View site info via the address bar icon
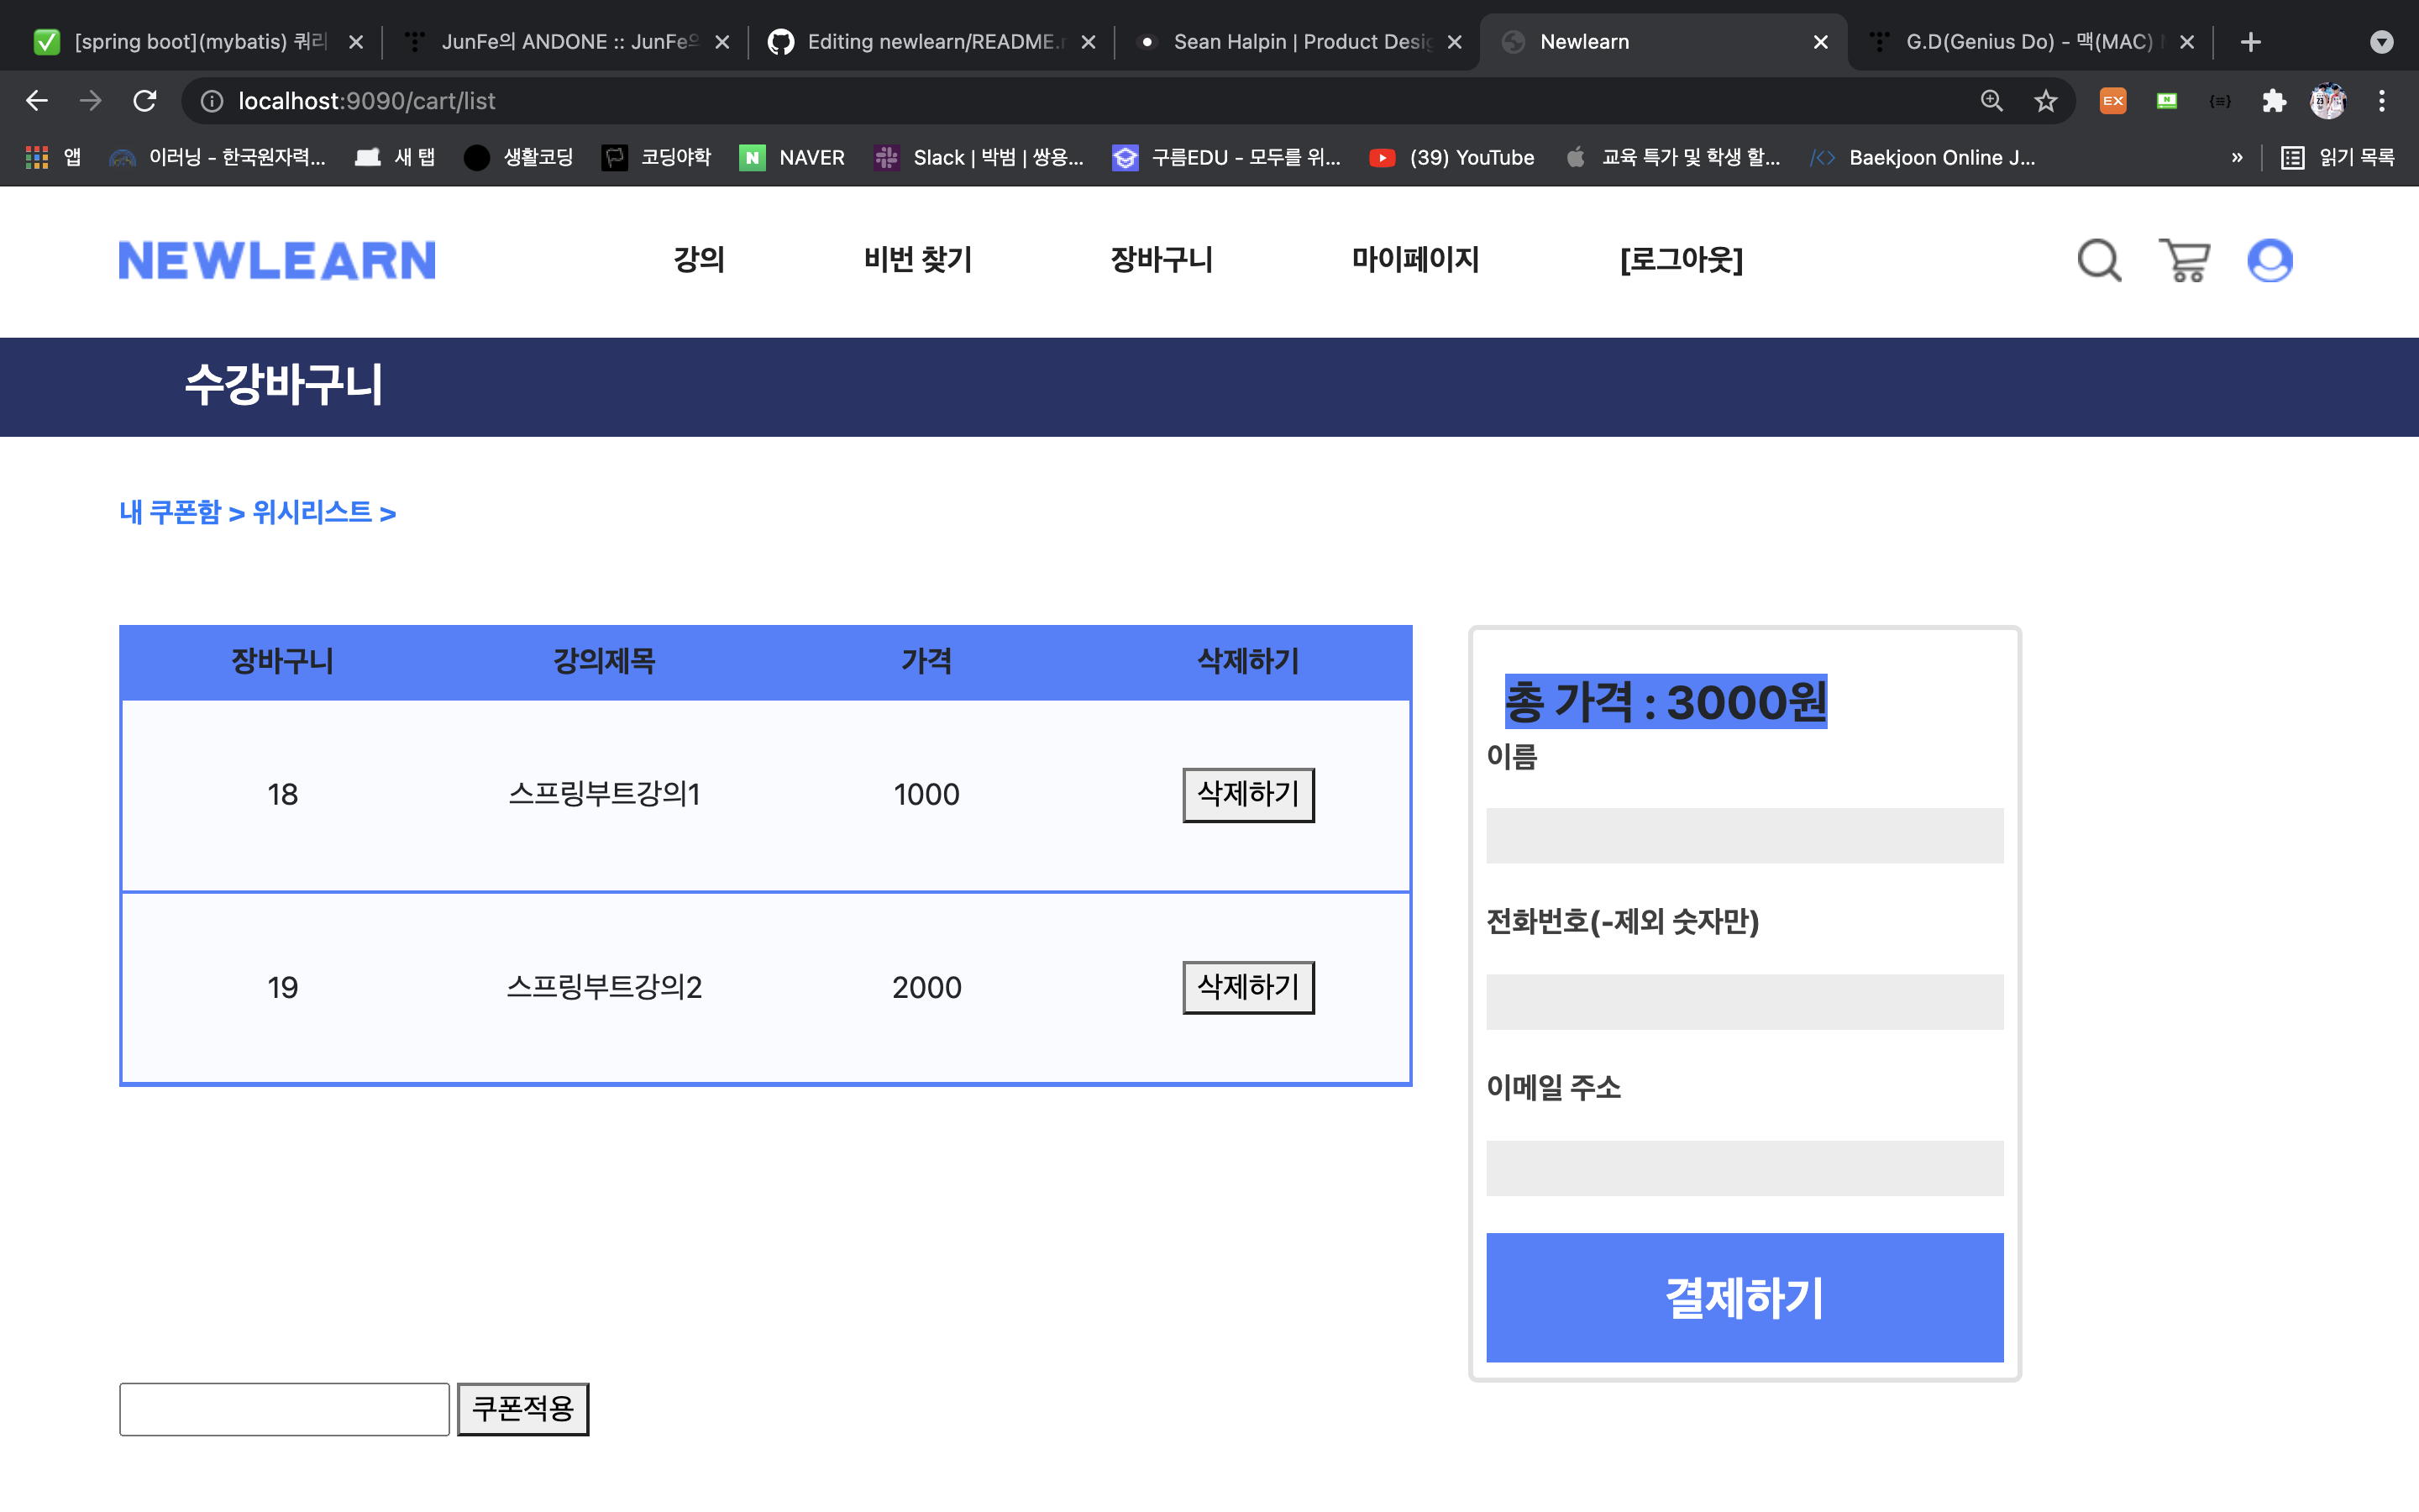2419x1512 pixels. (x=211, y=100)
